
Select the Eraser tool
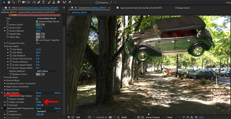58,2
